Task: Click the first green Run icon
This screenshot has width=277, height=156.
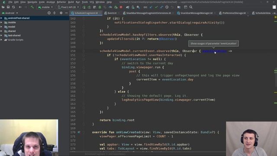Action: (84, 7)
